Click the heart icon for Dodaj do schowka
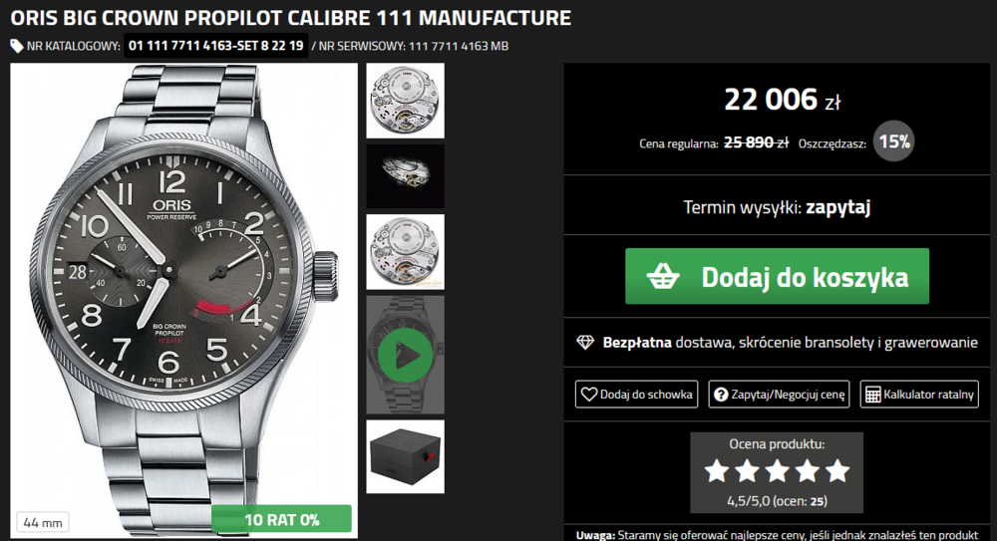The image size is (997, 541). (x=588, y=395)
